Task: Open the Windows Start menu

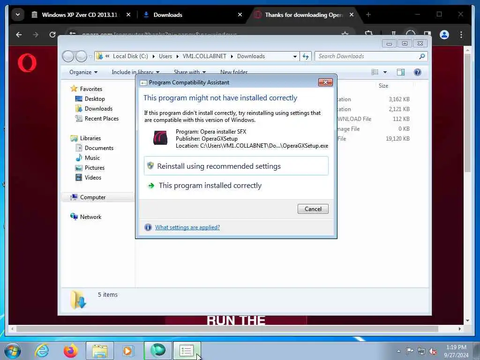Action: pyautogui.click(x=13, y=351)
